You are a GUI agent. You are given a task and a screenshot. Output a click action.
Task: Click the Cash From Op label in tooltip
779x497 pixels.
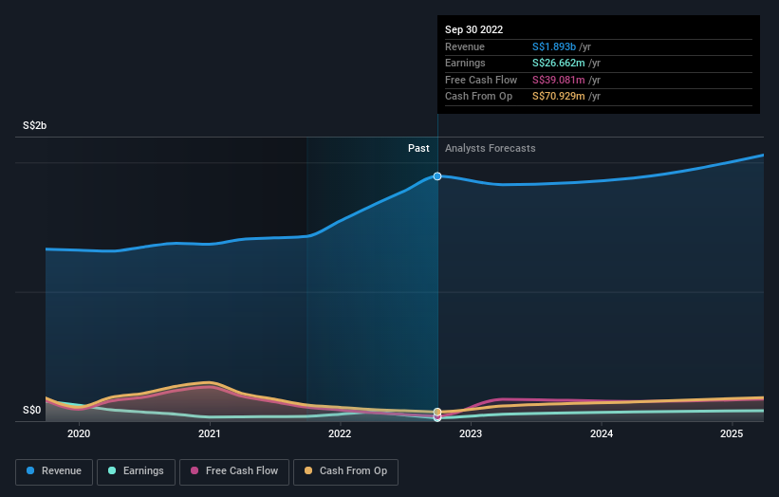[478, 97]
